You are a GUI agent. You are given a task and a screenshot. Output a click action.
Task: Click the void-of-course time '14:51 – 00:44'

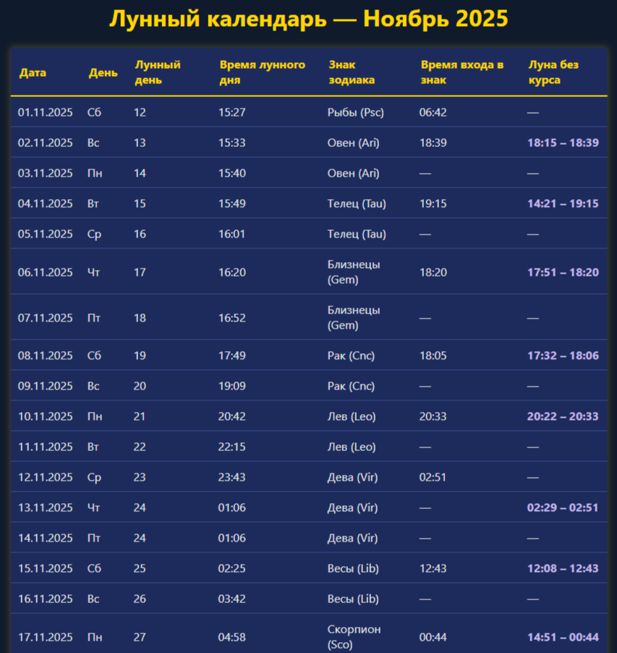[563, 637]
